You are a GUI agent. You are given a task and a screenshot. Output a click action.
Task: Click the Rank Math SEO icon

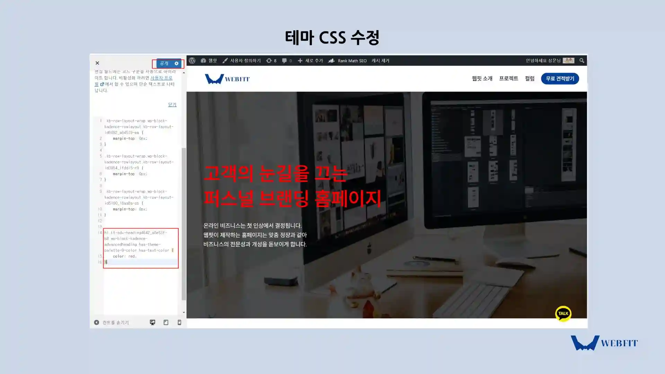tap(332, 60)
